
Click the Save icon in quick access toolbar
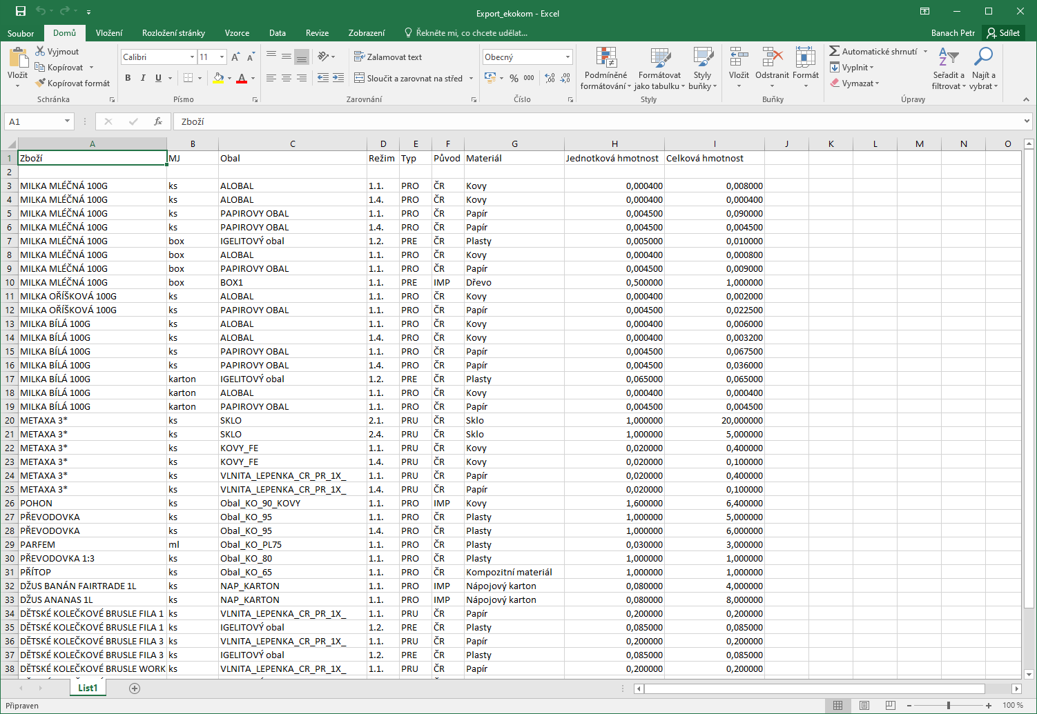pyautogui.click(x=21, y=11)
